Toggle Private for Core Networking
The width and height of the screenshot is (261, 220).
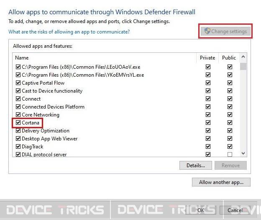(x=208, y=115)
